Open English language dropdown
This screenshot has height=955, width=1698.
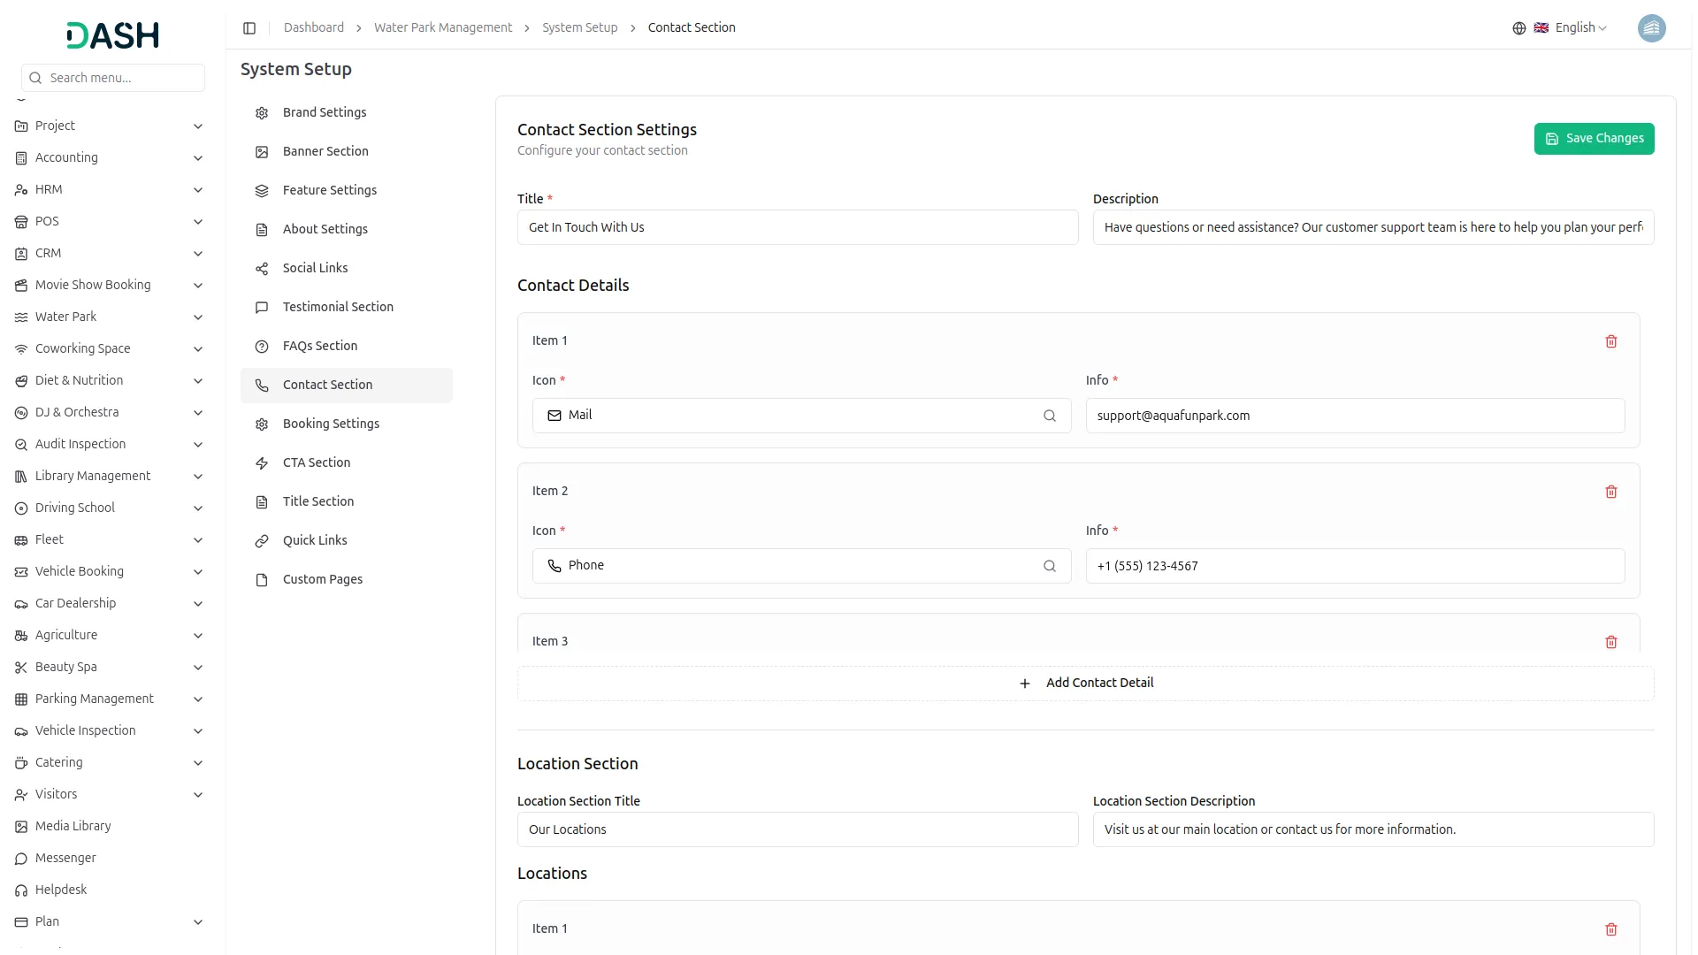pos(1579,28)
